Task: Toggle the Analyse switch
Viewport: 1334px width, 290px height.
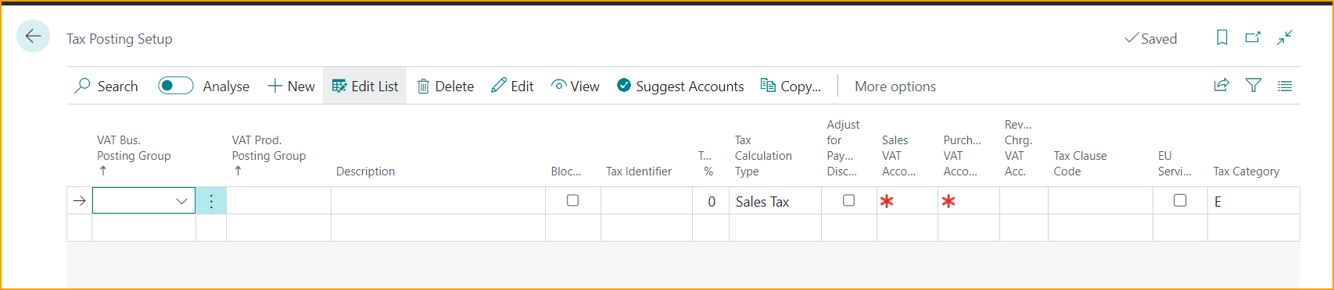Action: coord(176,86)
